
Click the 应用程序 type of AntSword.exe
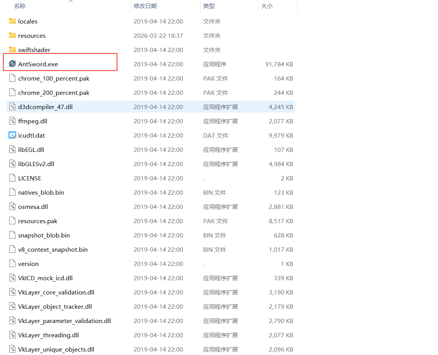point(214,64)
